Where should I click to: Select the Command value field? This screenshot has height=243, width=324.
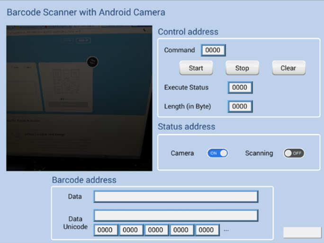213,50
